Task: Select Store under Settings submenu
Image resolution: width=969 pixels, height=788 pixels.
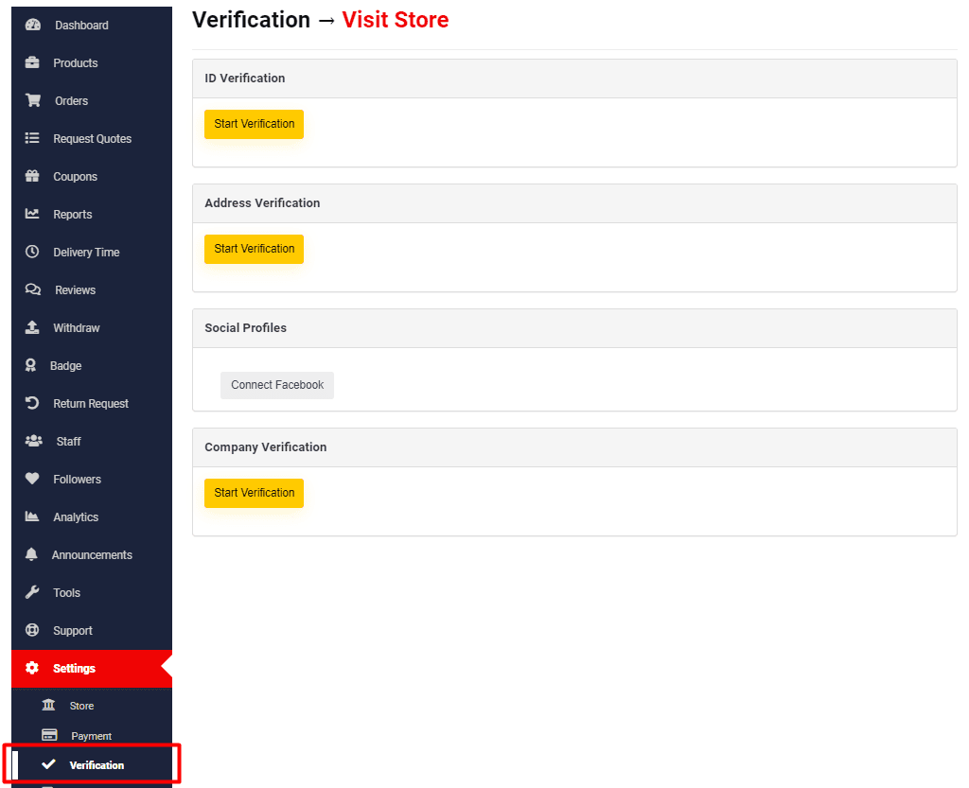Action: click(81, 706)
